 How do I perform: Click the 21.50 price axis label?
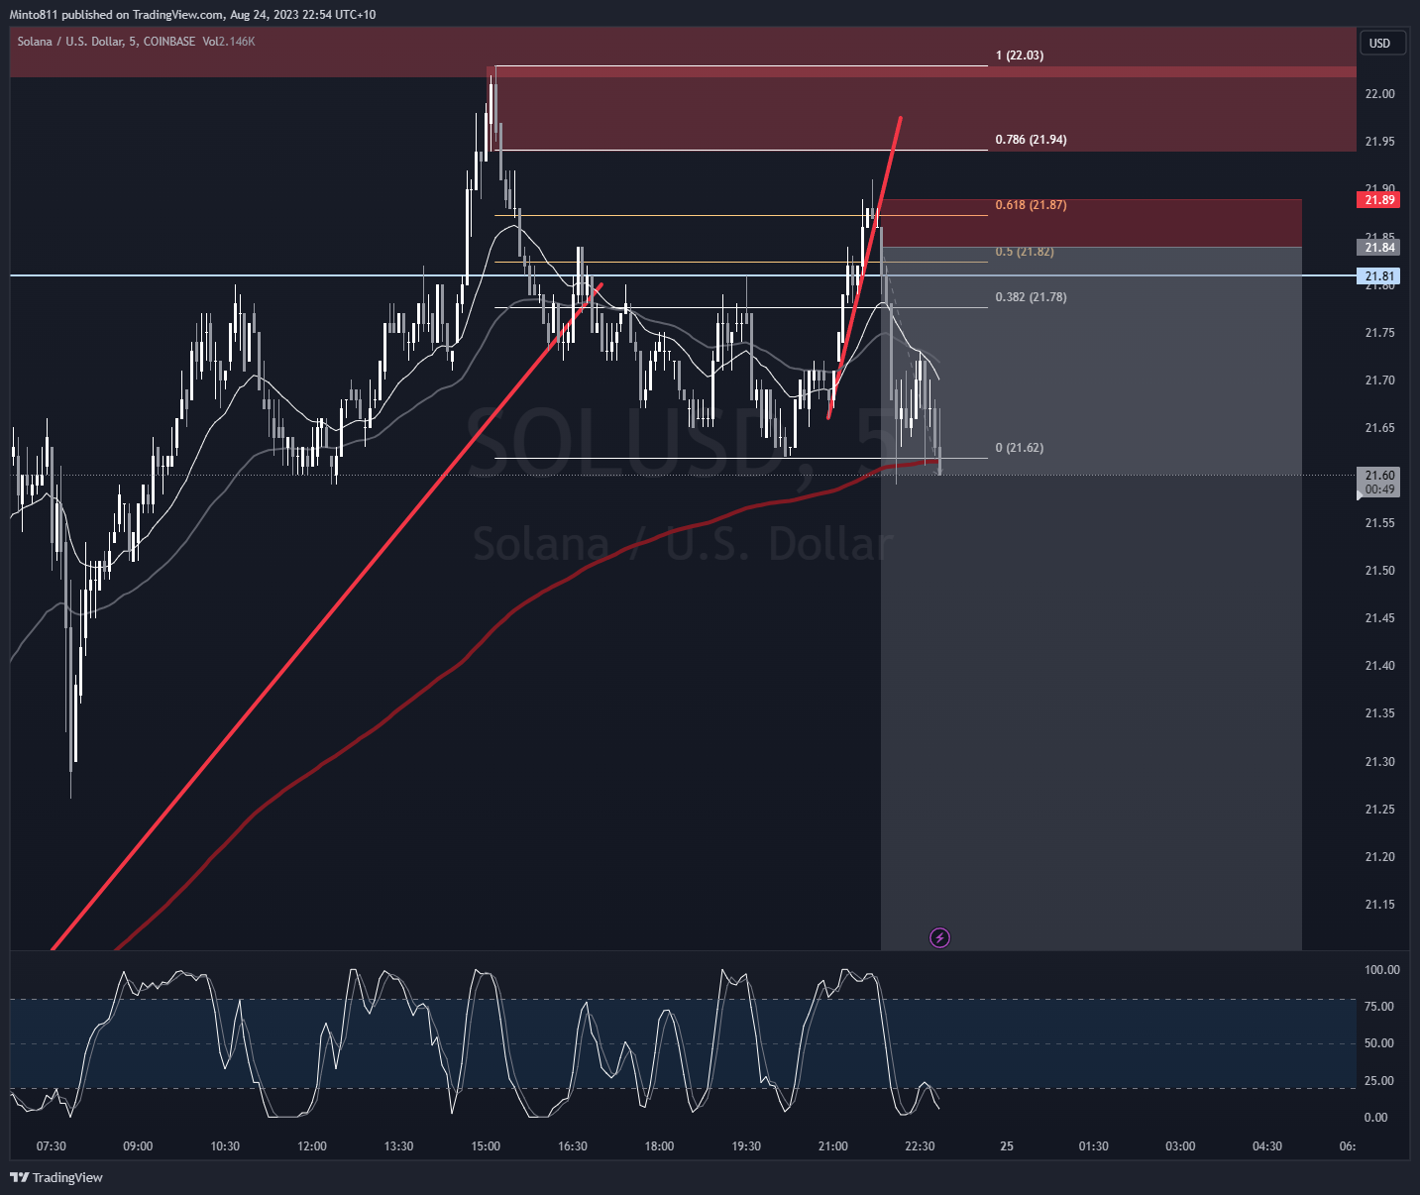[x=1379, y=571]
